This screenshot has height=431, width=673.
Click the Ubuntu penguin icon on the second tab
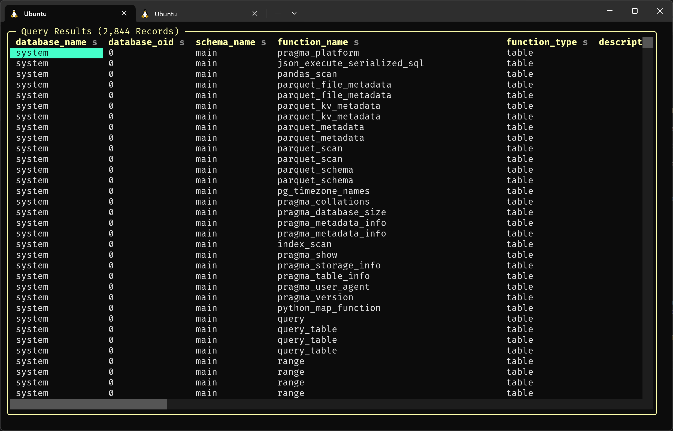pyautogui.click(x=144, y=13)
